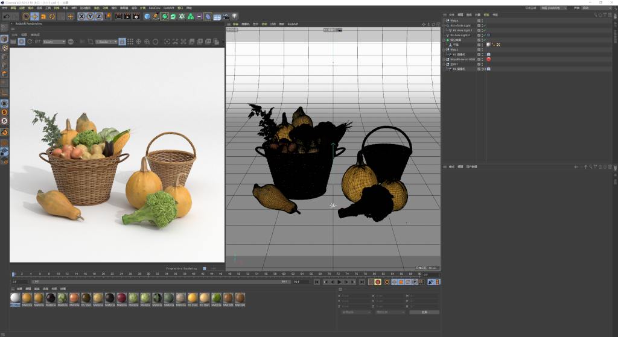Toggle X axis lock
618x337 pixels.
(x=81, y=16)
